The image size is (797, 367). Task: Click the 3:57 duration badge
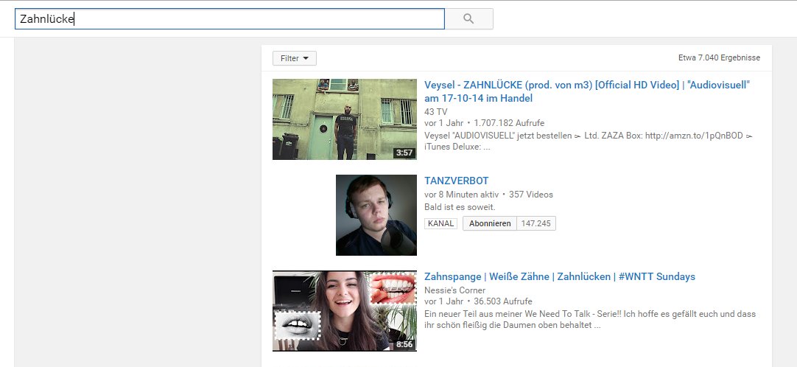[x=404, y=153]
